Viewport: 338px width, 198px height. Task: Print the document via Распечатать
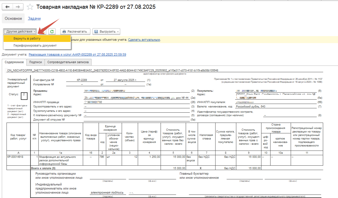75,31
